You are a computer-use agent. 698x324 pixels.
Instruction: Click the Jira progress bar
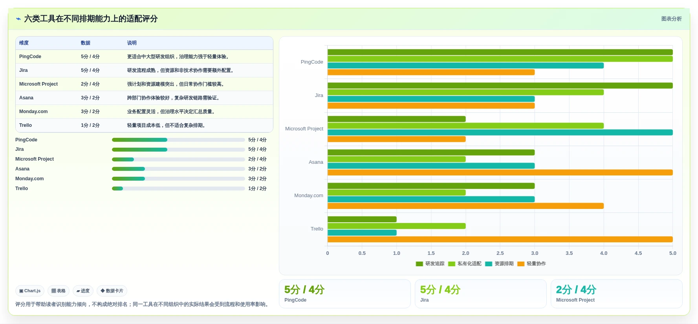(x=178, y=150)
